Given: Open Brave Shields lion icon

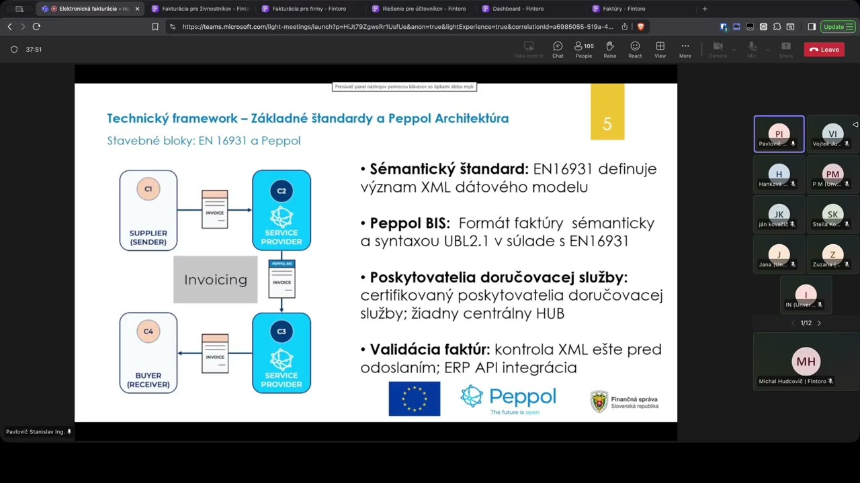Looking at the screenshot, I should [640, 27].
